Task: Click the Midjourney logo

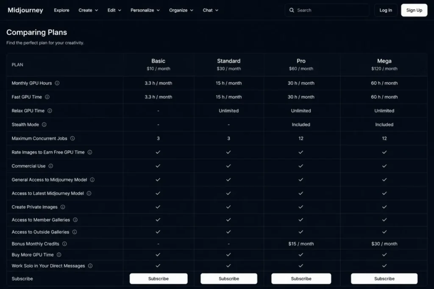Action: tap(25, 10)
